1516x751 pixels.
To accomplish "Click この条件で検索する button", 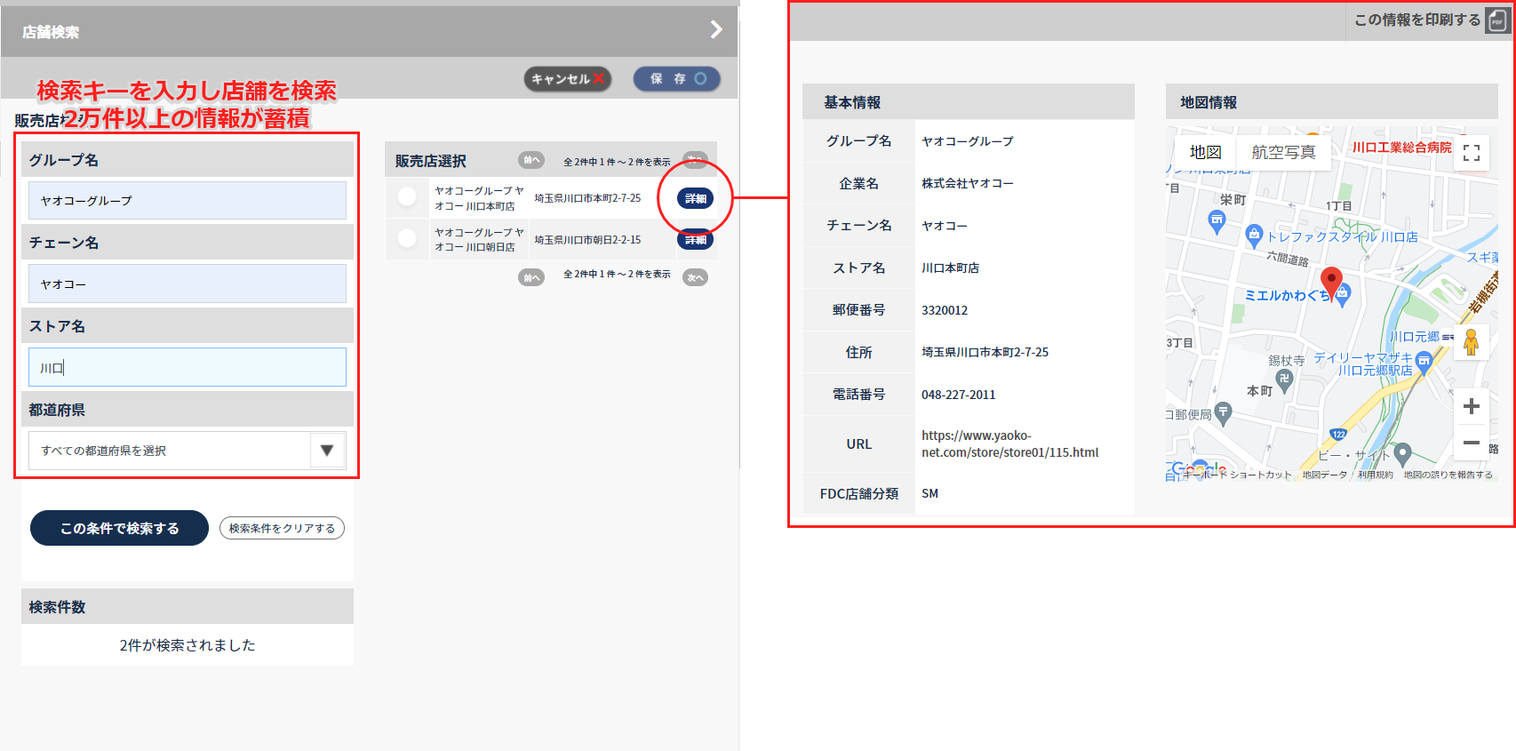I will tap(119, 528).
